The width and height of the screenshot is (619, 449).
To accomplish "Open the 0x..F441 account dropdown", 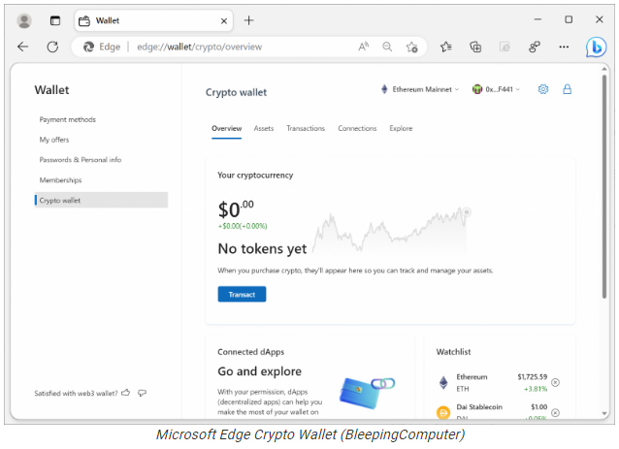I will (496, 89).
